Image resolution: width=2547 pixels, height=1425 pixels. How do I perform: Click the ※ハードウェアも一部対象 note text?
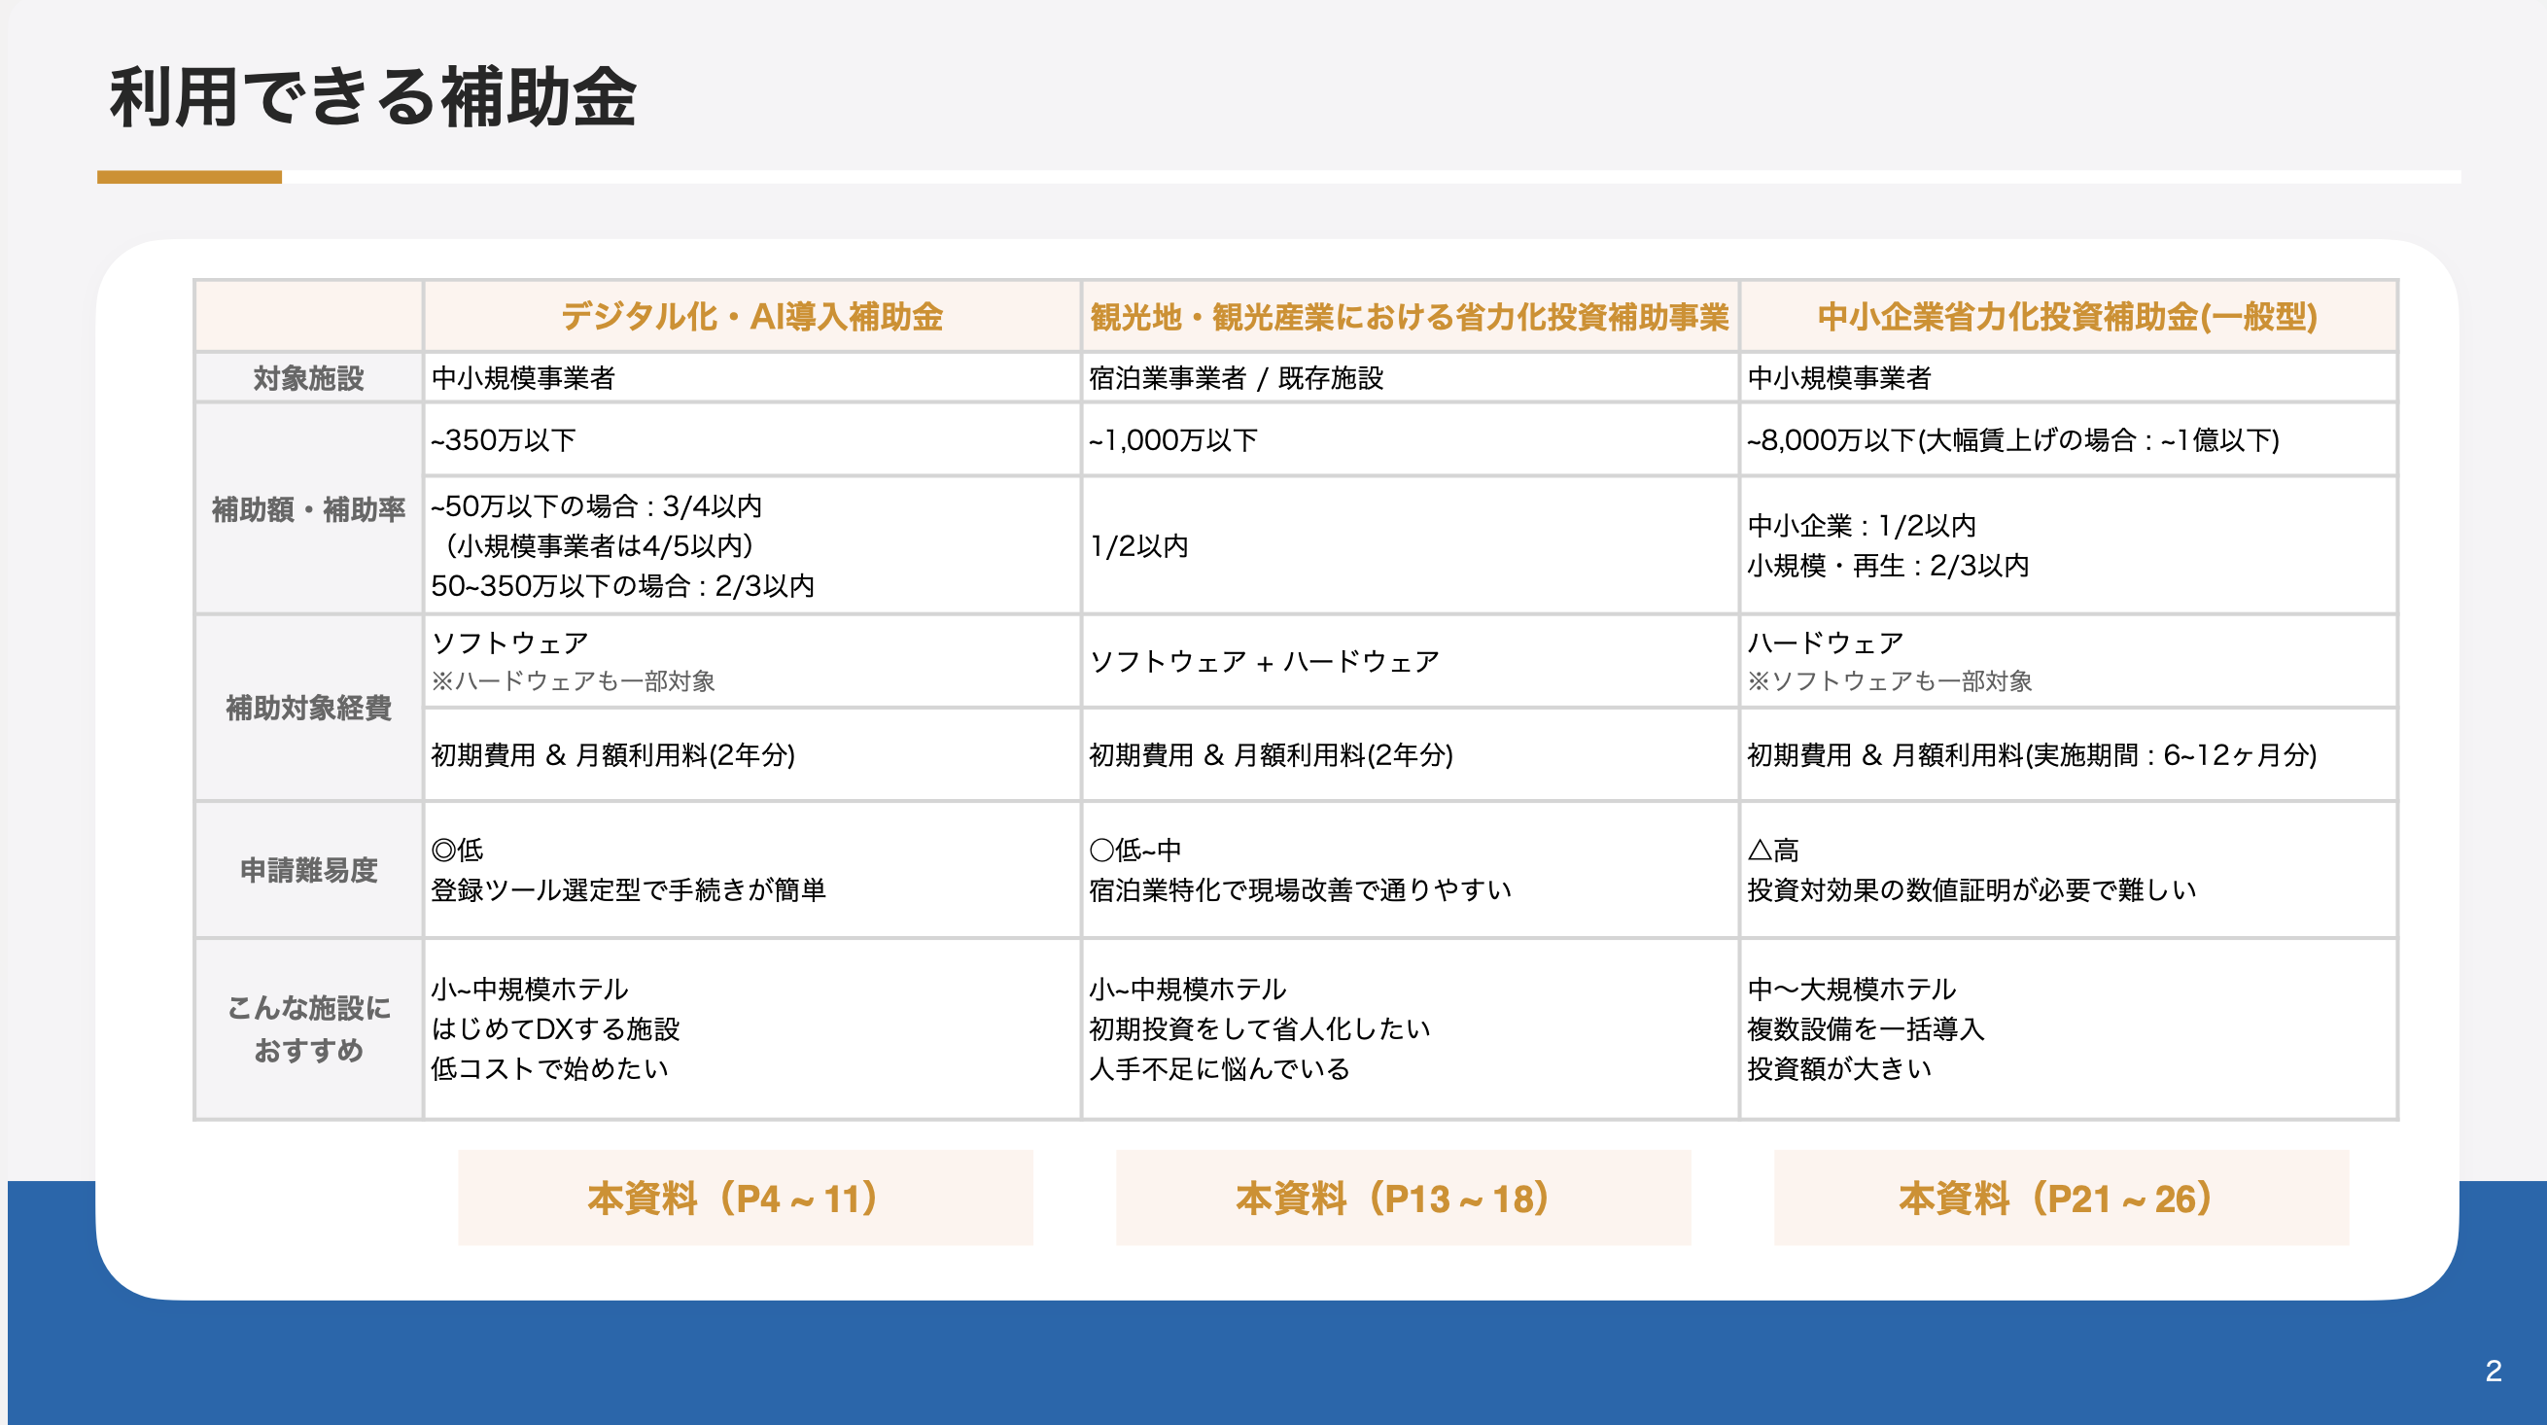pos(573,681)
